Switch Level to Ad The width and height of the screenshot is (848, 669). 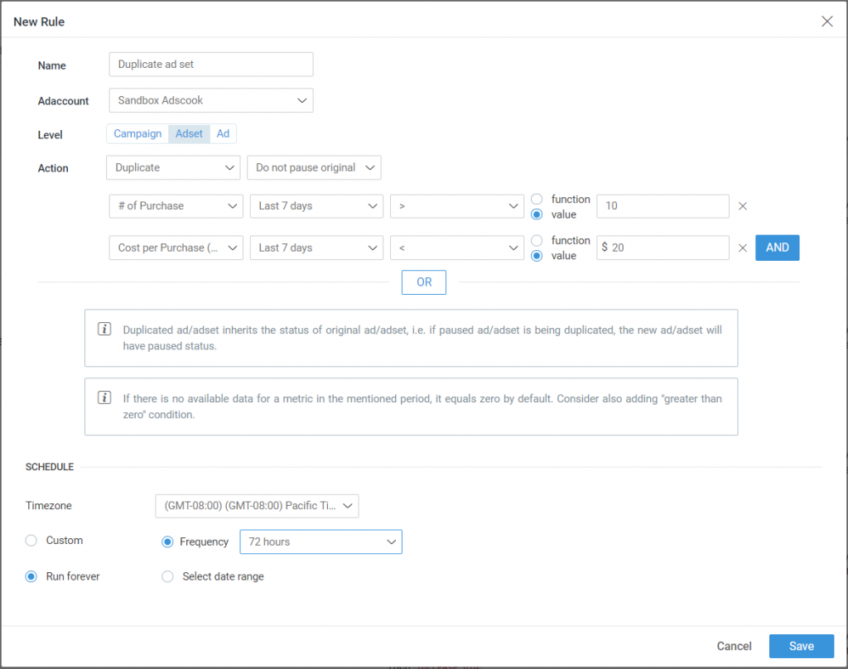pos(223,133)
